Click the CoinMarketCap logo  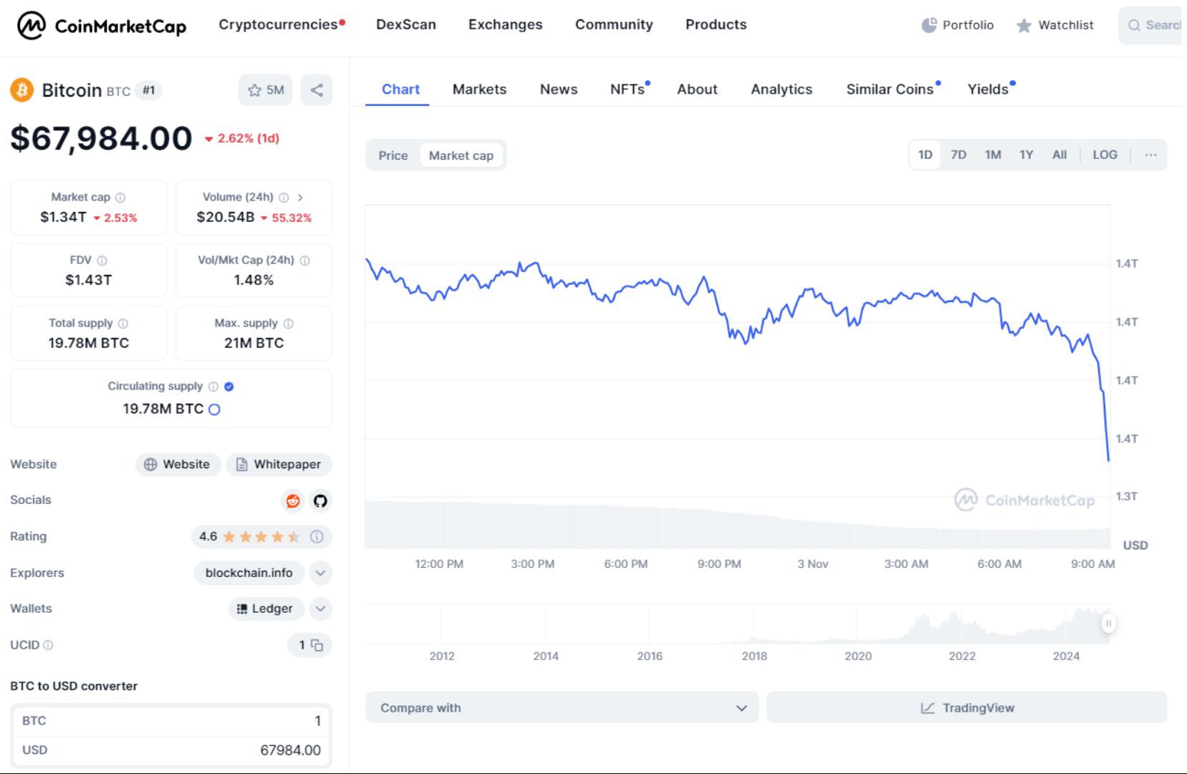coord(101,26)
